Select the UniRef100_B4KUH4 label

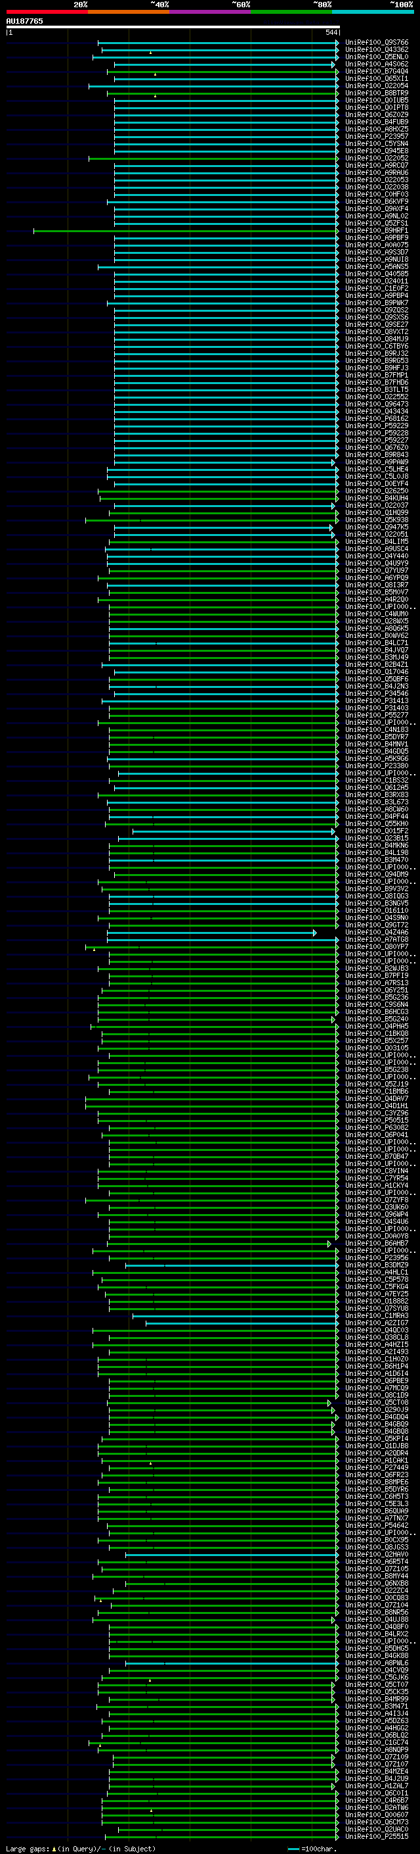pyautogui.click(x=376, y=498)
